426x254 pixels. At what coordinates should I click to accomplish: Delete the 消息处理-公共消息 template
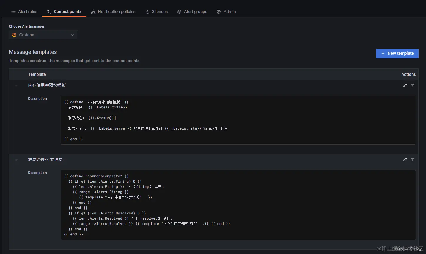coord(413,160)
